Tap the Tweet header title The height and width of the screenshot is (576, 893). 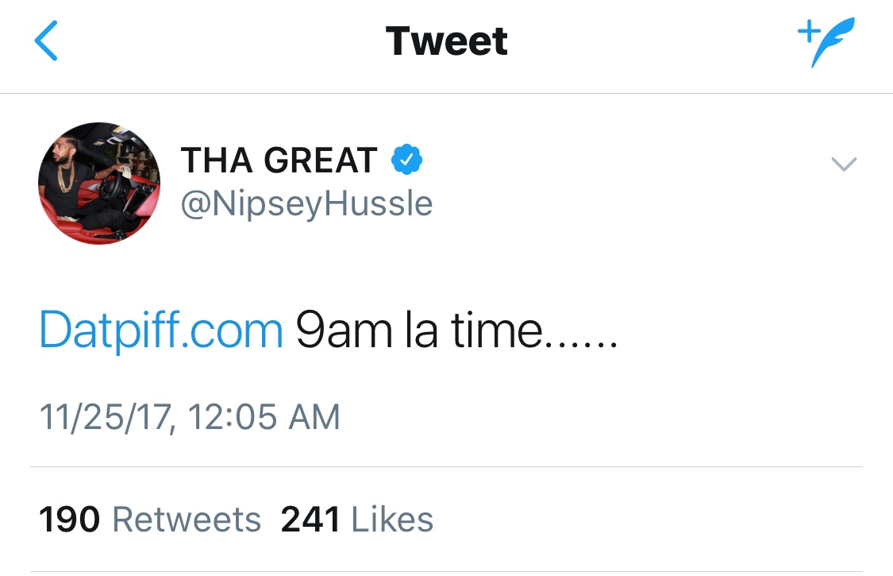pos(446,41)
